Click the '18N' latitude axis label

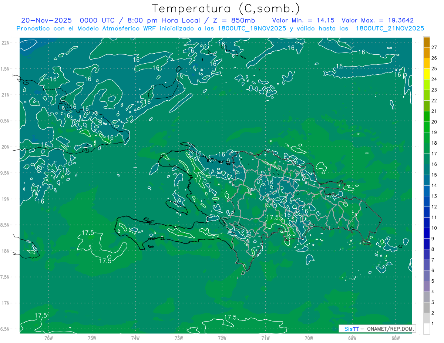(x=6, y=251)
